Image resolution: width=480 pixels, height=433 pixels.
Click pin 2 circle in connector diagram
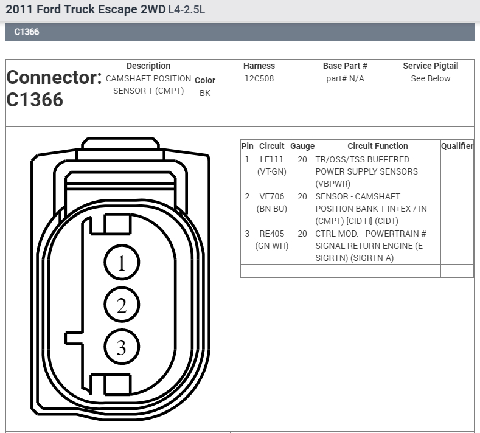coord(122,305)
